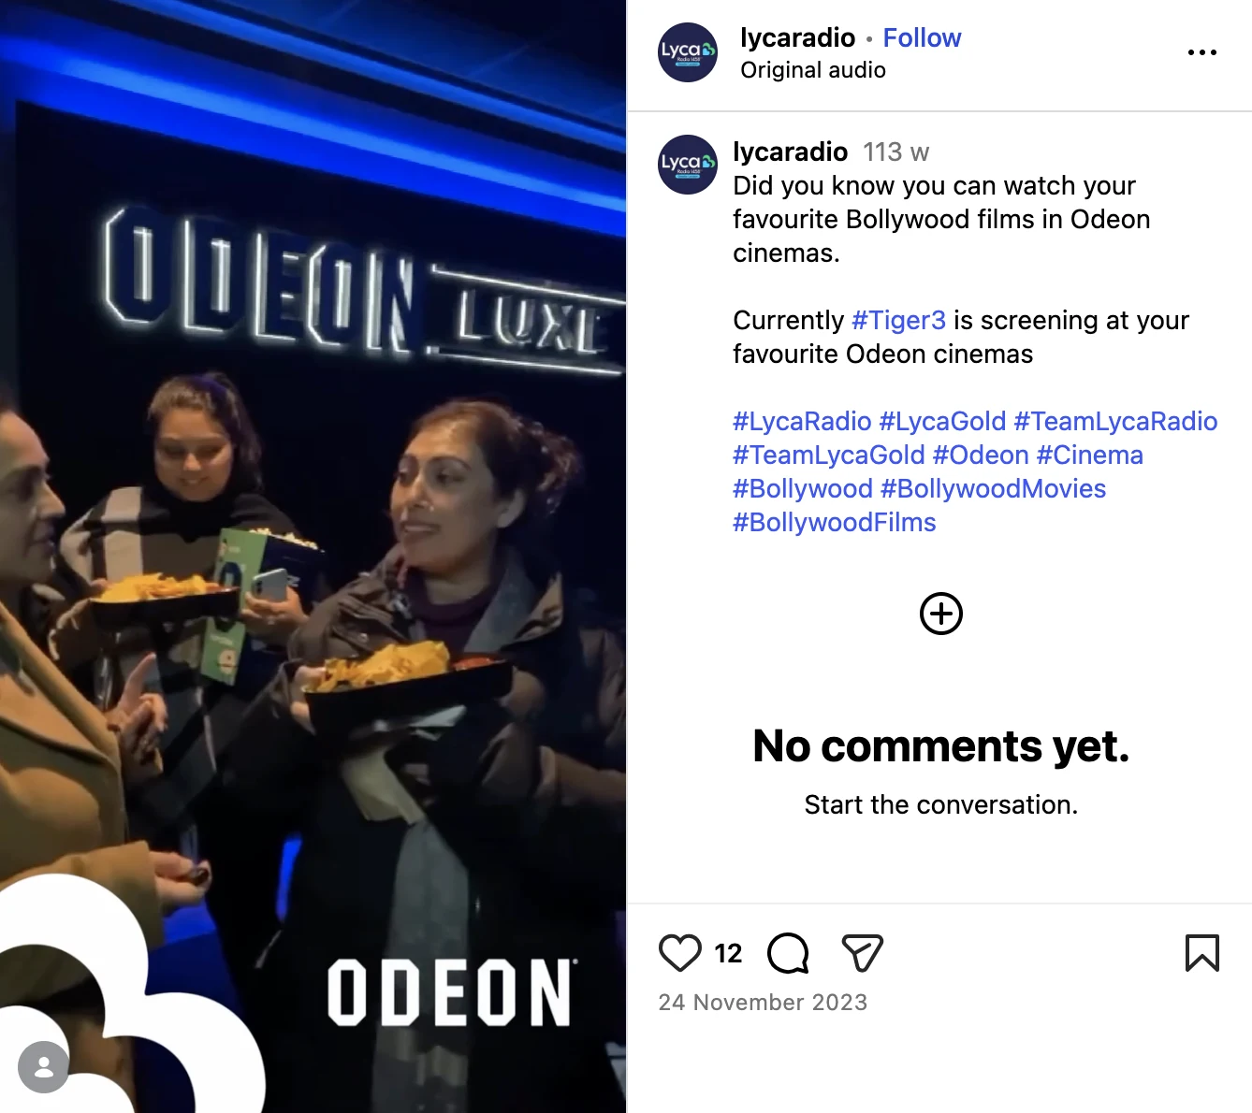Click the tagged people icon on the video
The width and height of the screenshot is (1252, 1113).
click(43, 1067)
